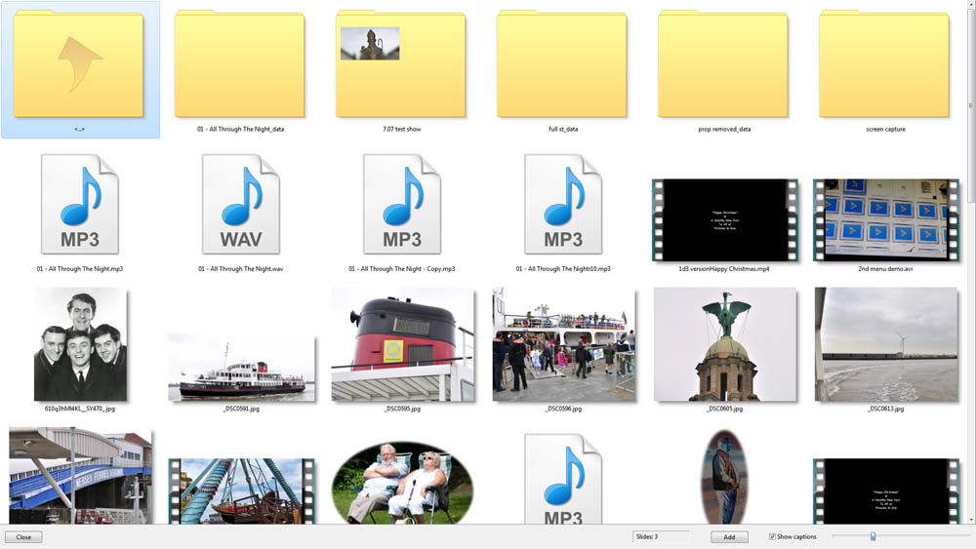Toggle the Show captions checkbox
976x549 pixels.
tap(772, 536)
